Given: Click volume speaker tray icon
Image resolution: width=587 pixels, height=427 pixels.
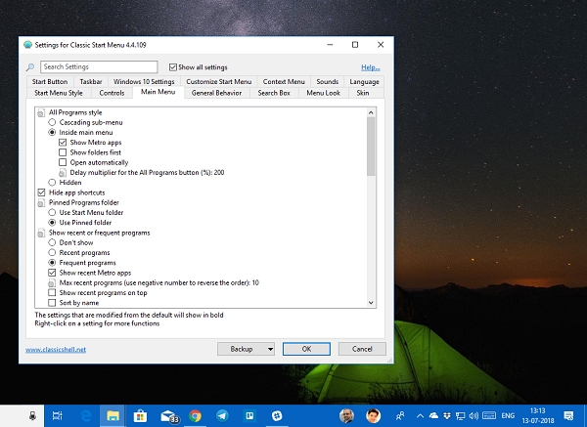Looking at the screenshot, I should pos(474,415).
